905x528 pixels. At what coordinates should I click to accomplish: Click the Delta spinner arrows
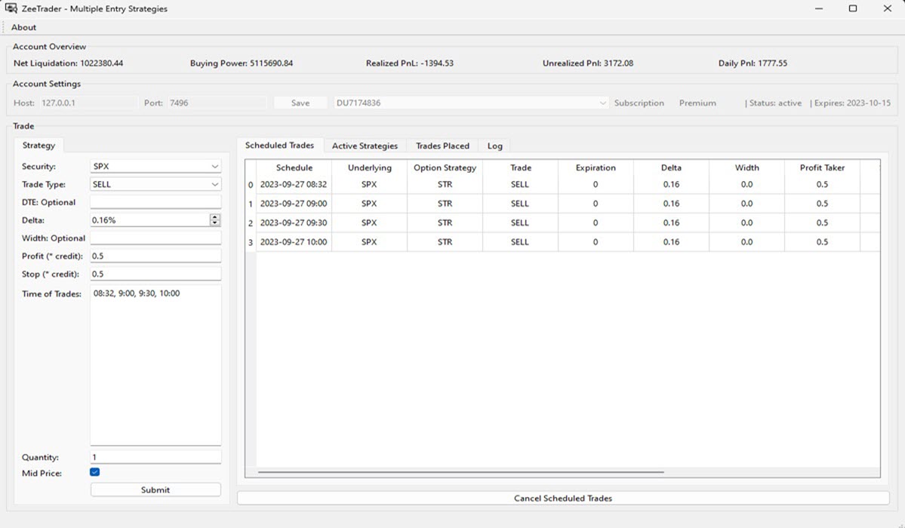point(215,219)
